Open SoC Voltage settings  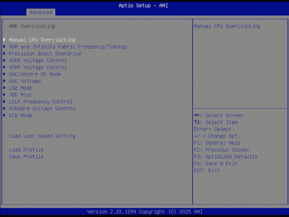25,81
